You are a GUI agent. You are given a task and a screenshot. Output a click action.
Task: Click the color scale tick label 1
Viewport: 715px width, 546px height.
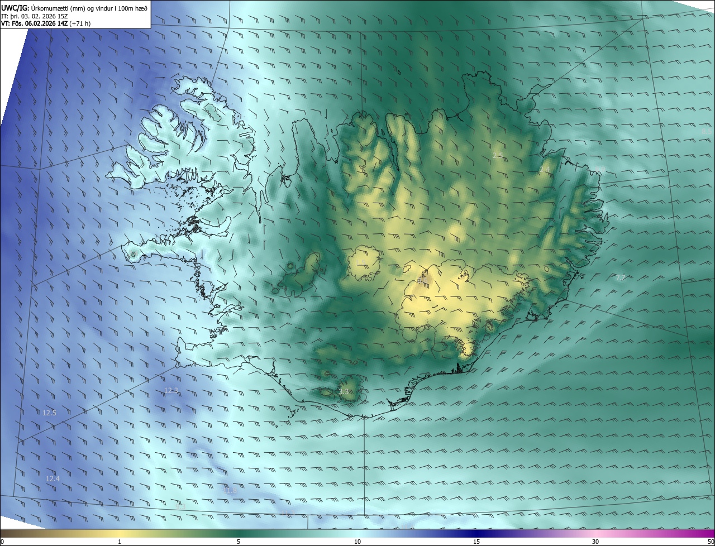tap(120, 542)
